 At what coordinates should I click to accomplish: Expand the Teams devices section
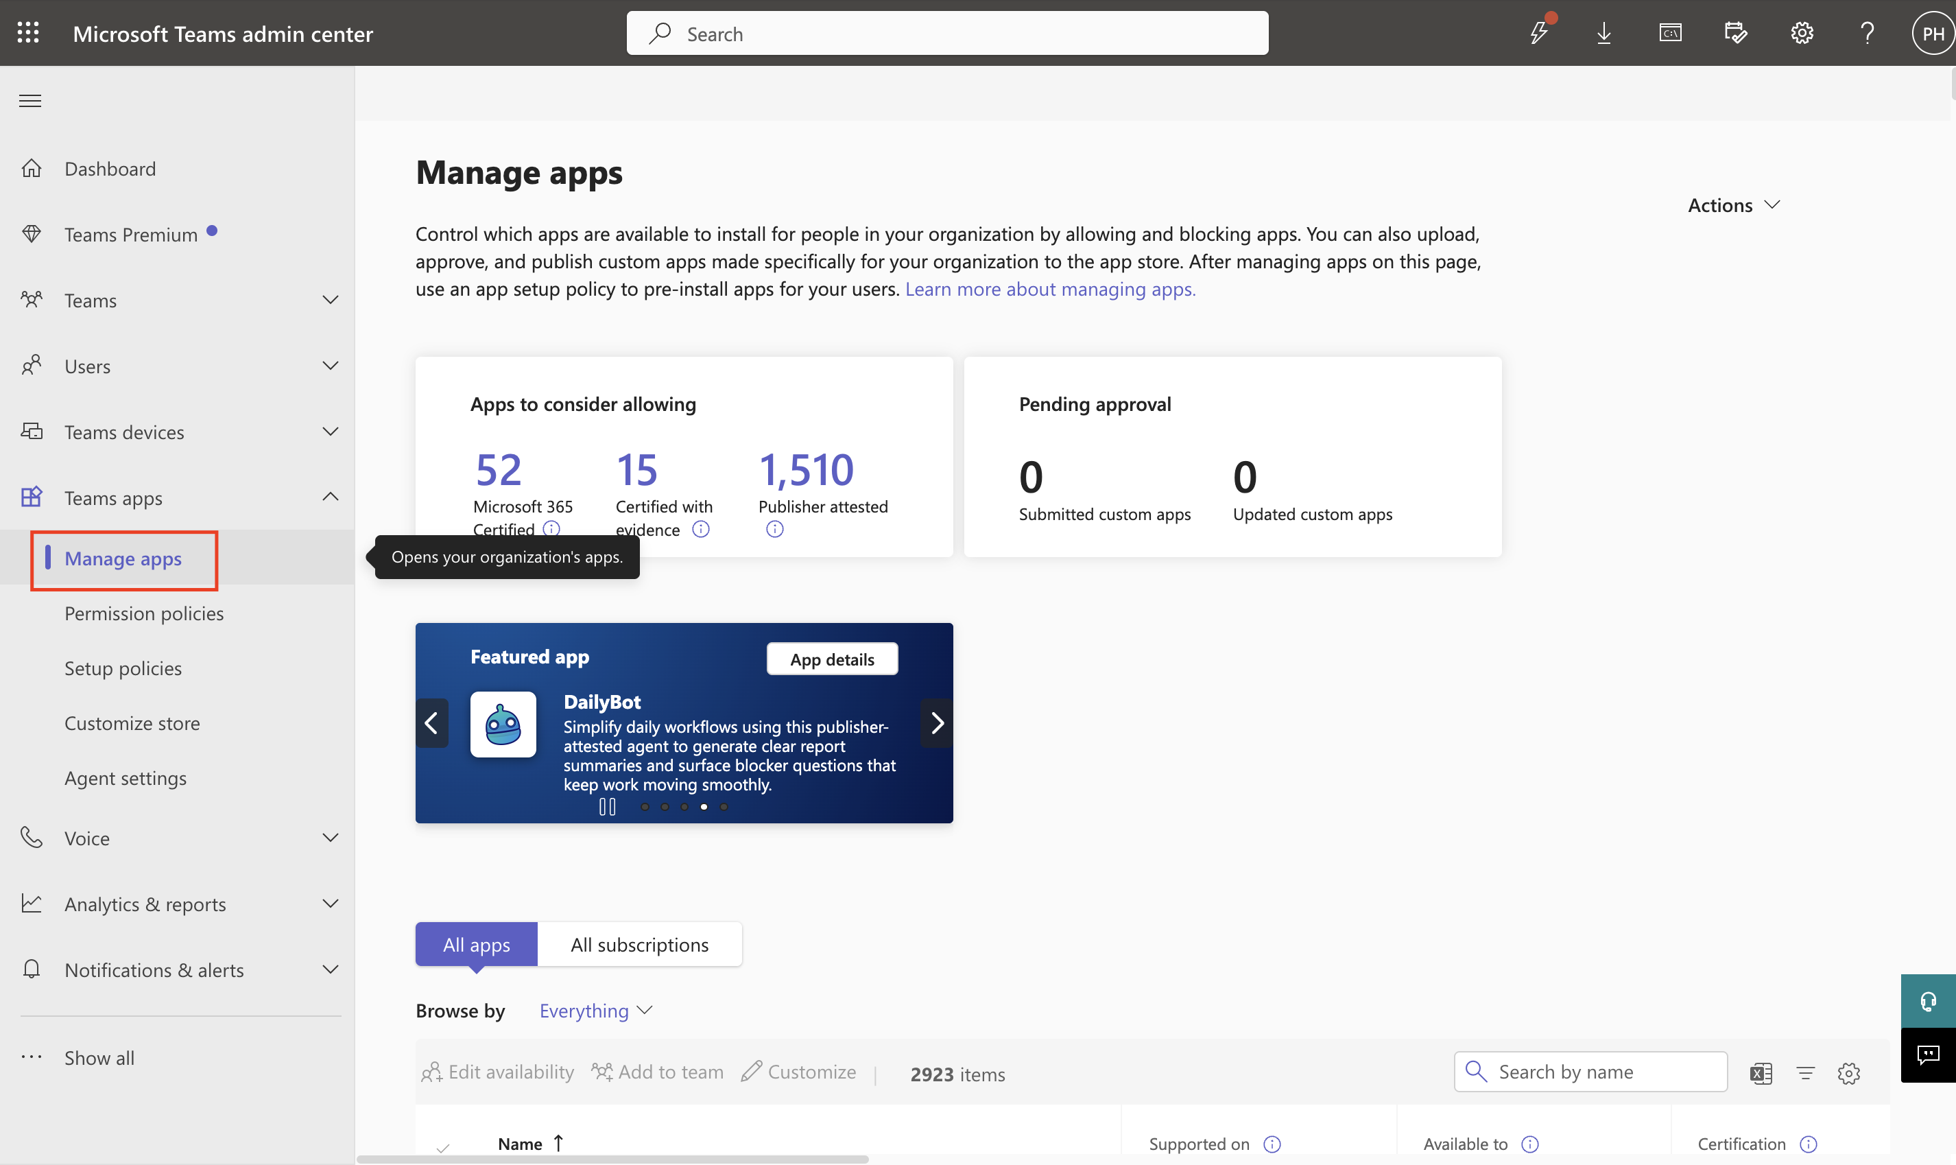pos(331,432)
